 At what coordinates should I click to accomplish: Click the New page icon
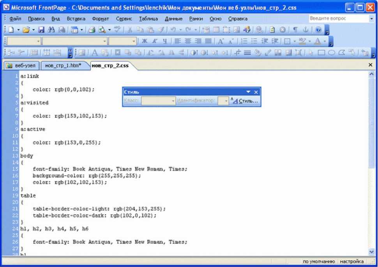coord(11,30)
